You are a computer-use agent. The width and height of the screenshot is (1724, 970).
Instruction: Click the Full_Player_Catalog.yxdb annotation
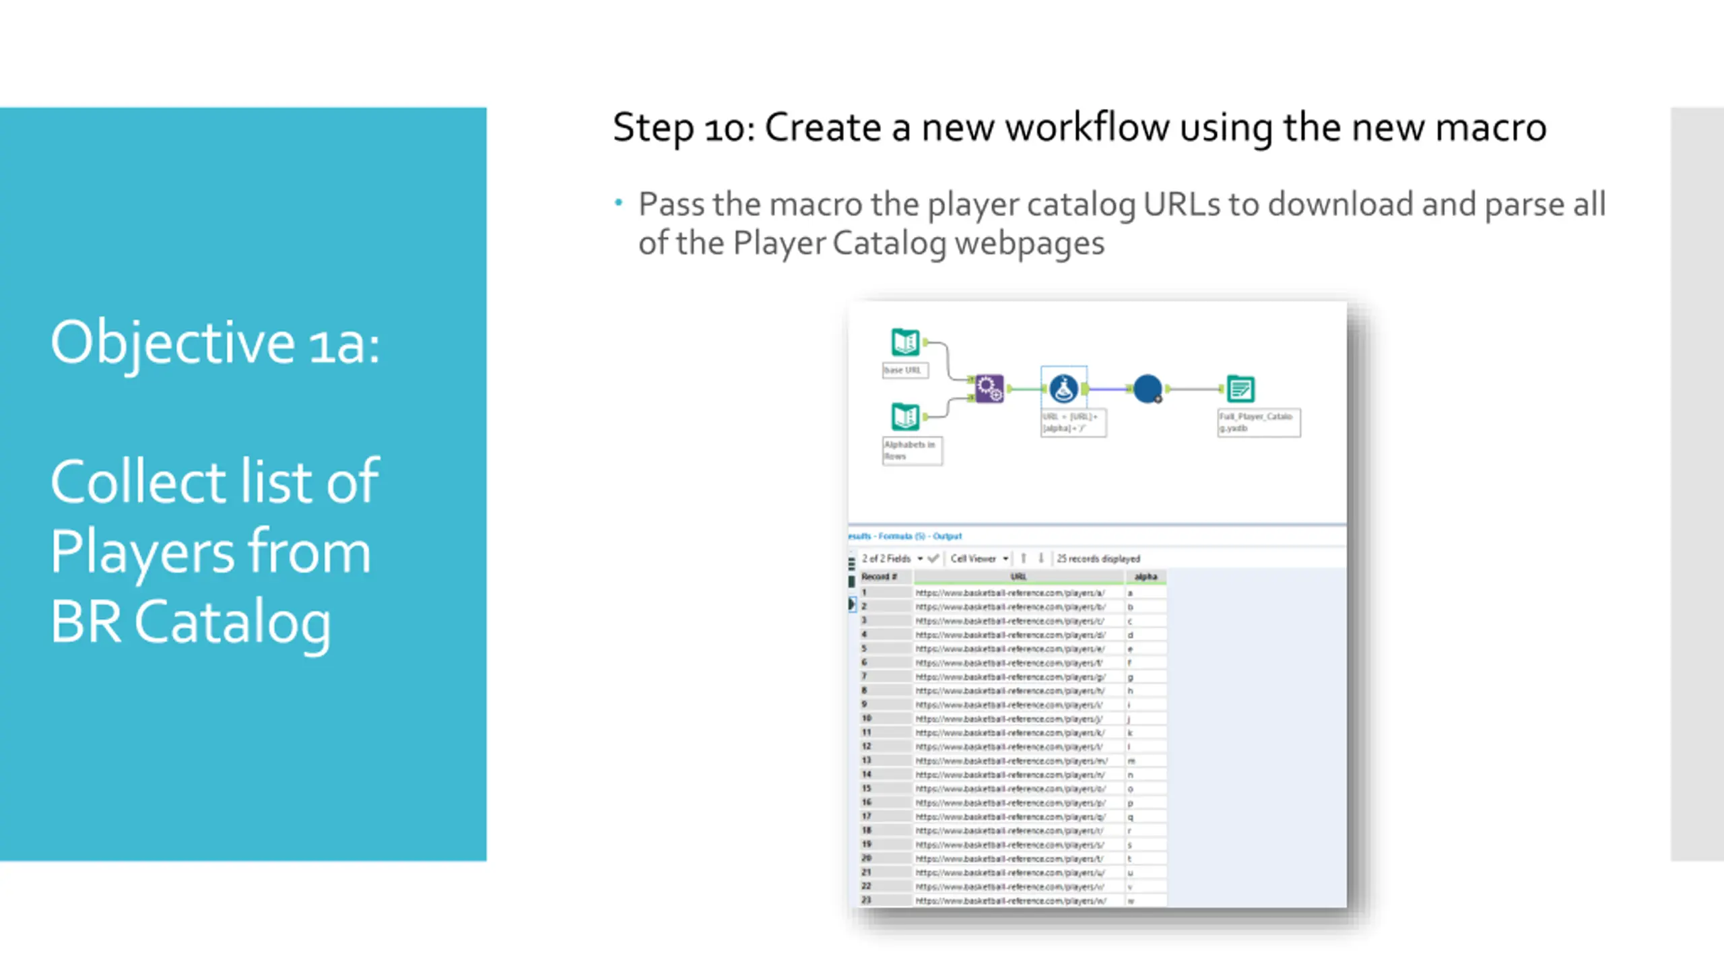point(1259,422)
